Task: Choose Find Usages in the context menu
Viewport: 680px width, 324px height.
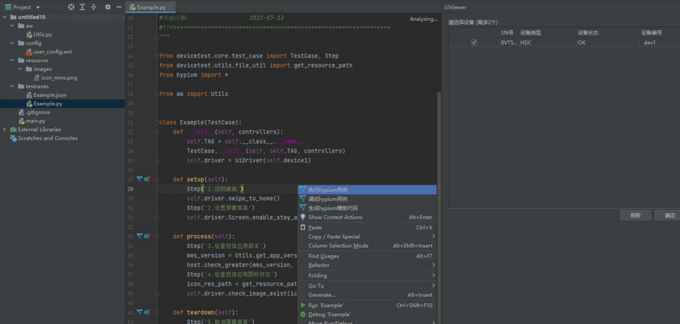Action: [324, 256]
